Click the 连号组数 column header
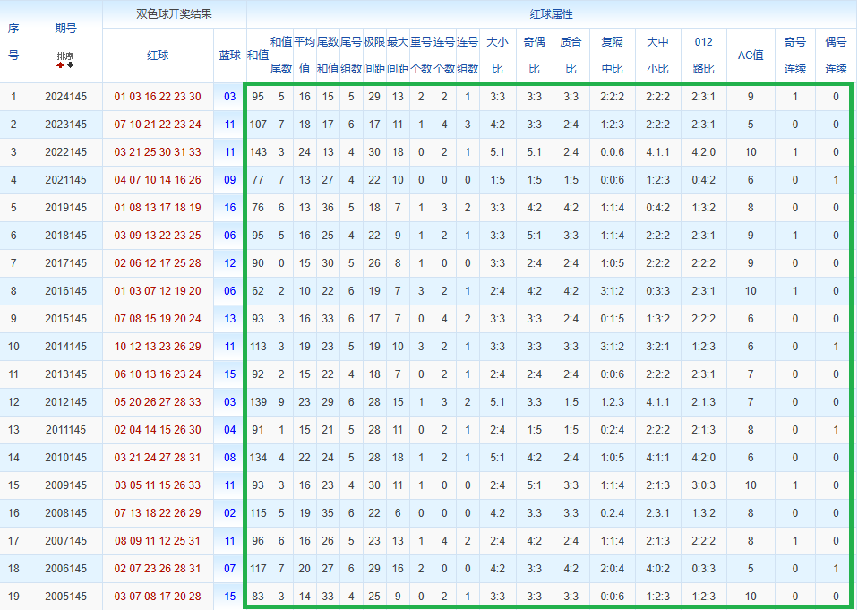Screen dimensions: 858x610 point(468,56)
